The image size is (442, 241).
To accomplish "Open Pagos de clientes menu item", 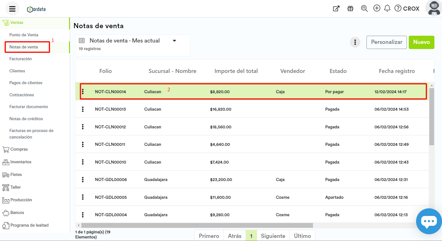I will pos(26,83).
